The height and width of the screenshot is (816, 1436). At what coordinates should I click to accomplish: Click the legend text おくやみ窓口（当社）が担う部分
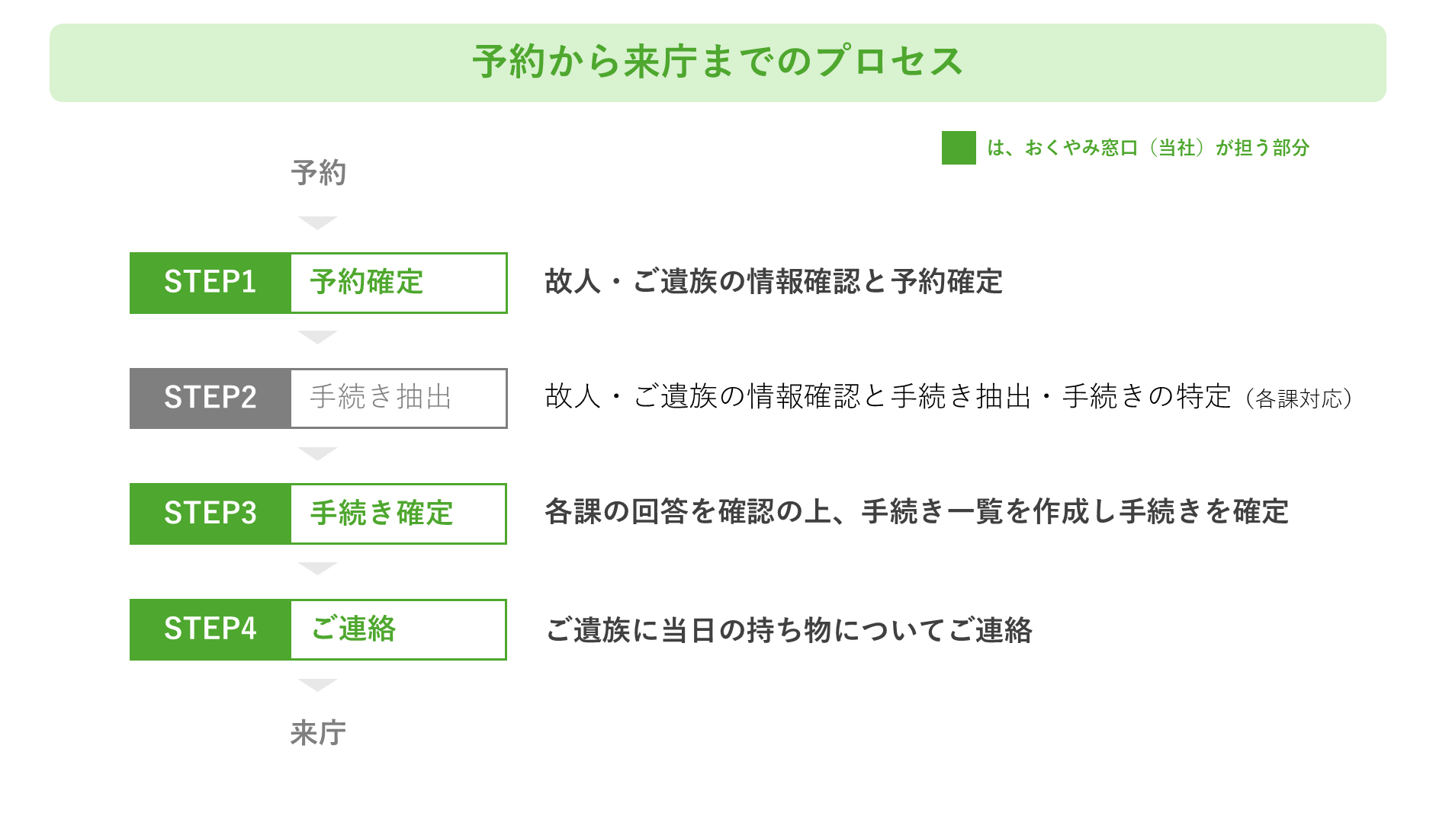[1148, 148]
